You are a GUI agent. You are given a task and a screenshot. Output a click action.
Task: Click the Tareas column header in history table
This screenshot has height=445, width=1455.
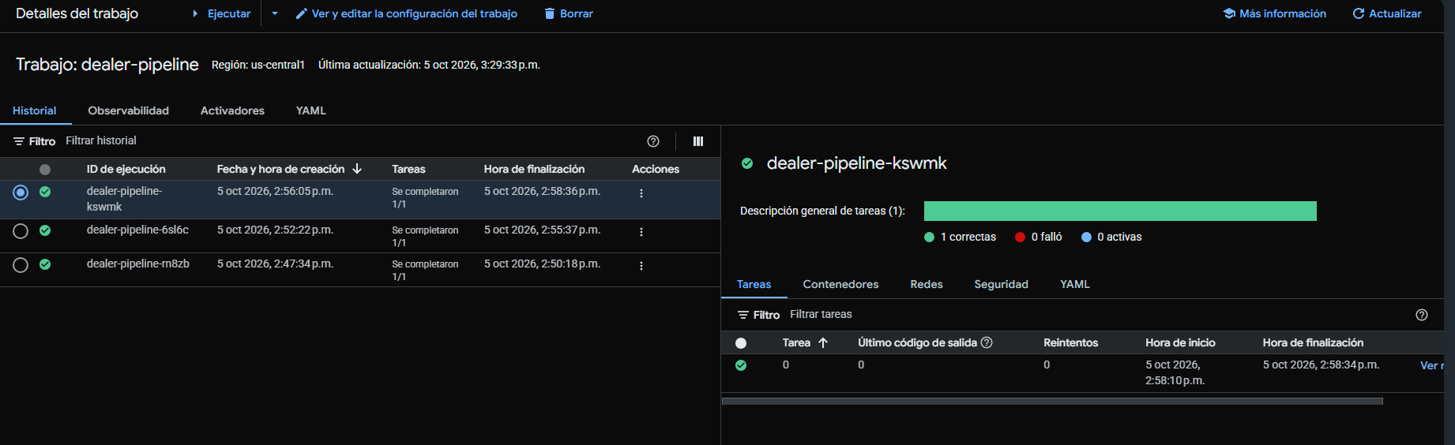[408, 169]
